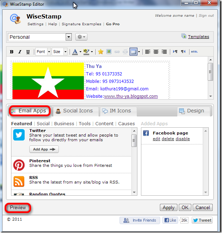This screenshot has height=233, width=222.
Task: Click the apps list scroll down arrow
Action: [134, 192]
